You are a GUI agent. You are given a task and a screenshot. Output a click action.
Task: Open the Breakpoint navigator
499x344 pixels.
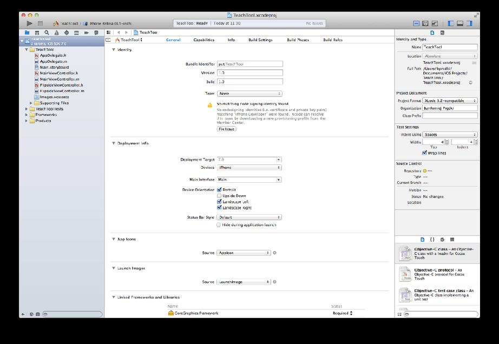(x=86, y=32)
